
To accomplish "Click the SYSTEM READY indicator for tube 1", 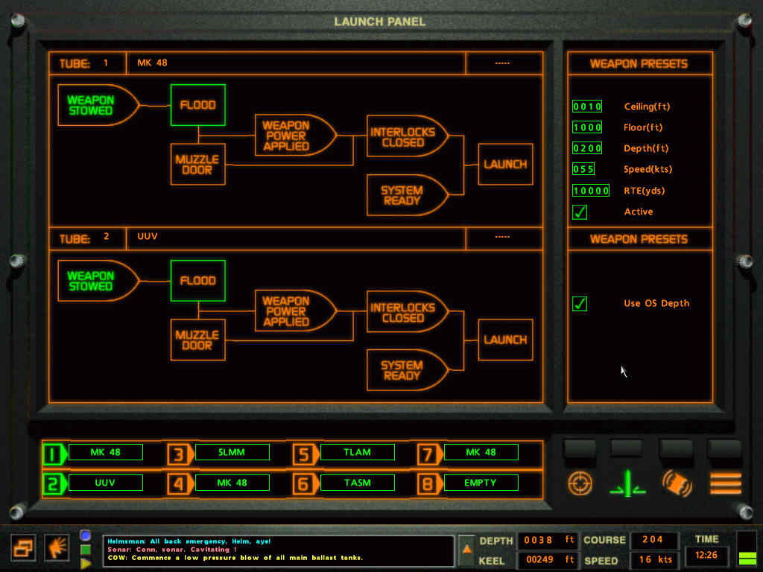I will point(407,196).
